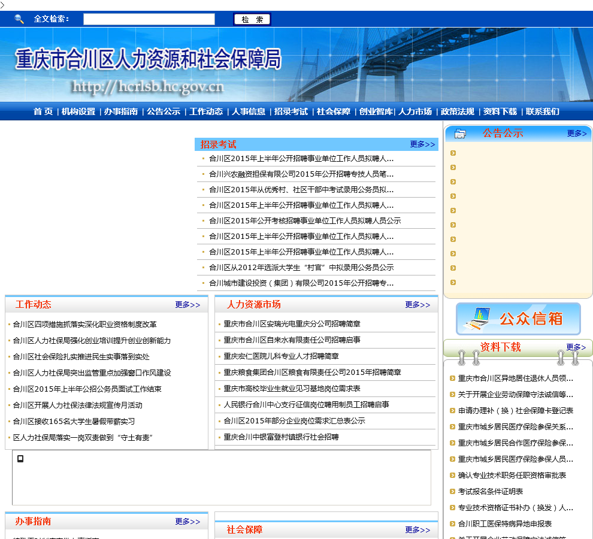Open 重庆宏仁医院儿科专业人才招聘简章
The height and width of the screenshot is (539, 593).
(281, 356)
